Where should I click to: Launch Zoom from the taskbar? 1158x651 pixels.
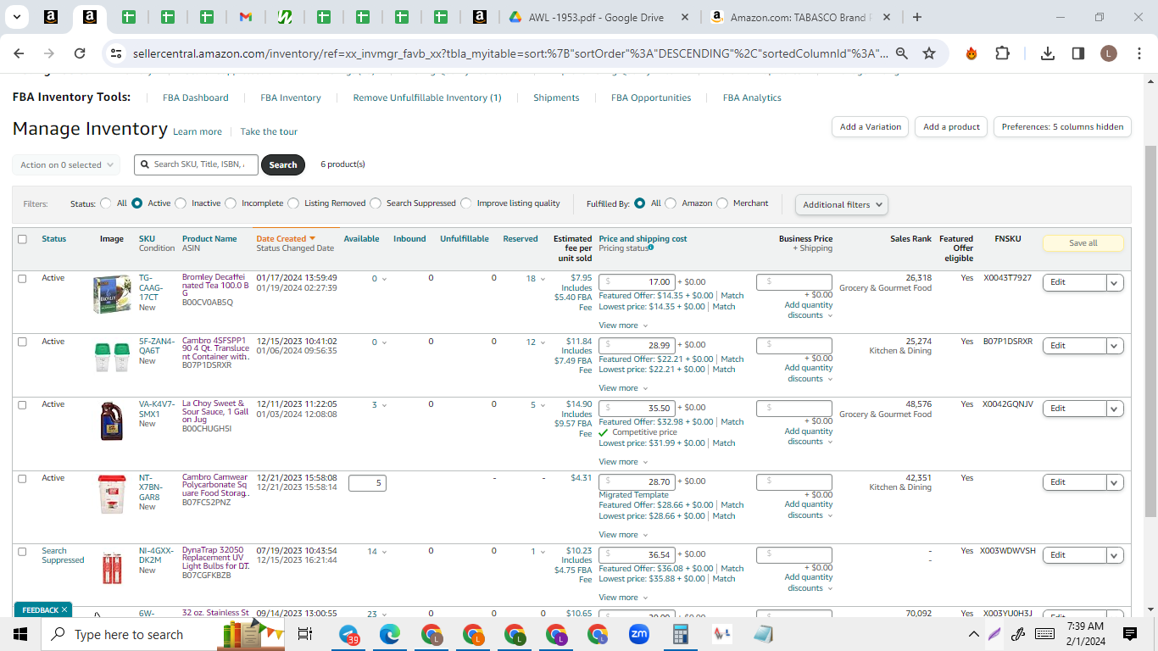[639, 634]
